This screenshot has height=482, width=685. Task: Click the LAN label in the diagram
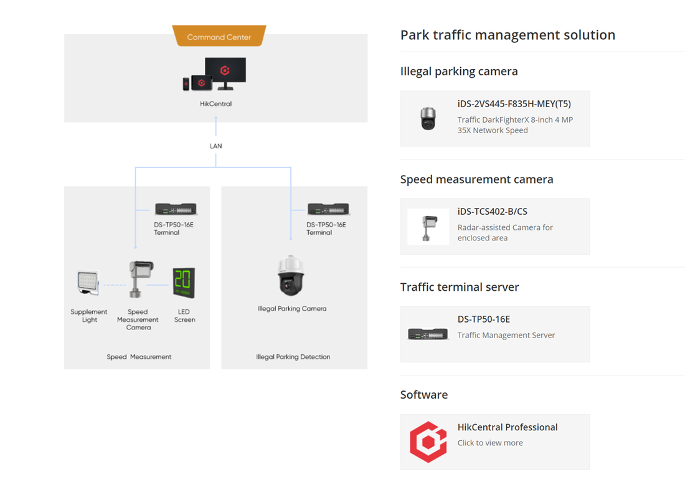pos(215,146)
